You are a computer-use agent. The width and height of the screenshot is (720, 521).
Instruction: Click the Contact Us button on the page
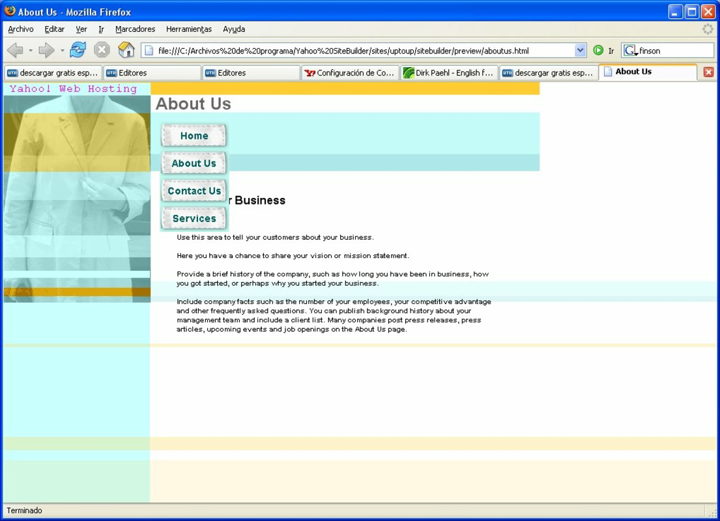[194, 191]
